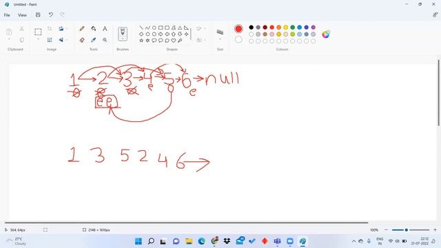
Task: Select the Magnifier tool
Action: coord(105,40)
